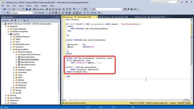
Task: Close the SQLQuery3.sql tab
Action: pyautogui.click(x=96, y=17)
